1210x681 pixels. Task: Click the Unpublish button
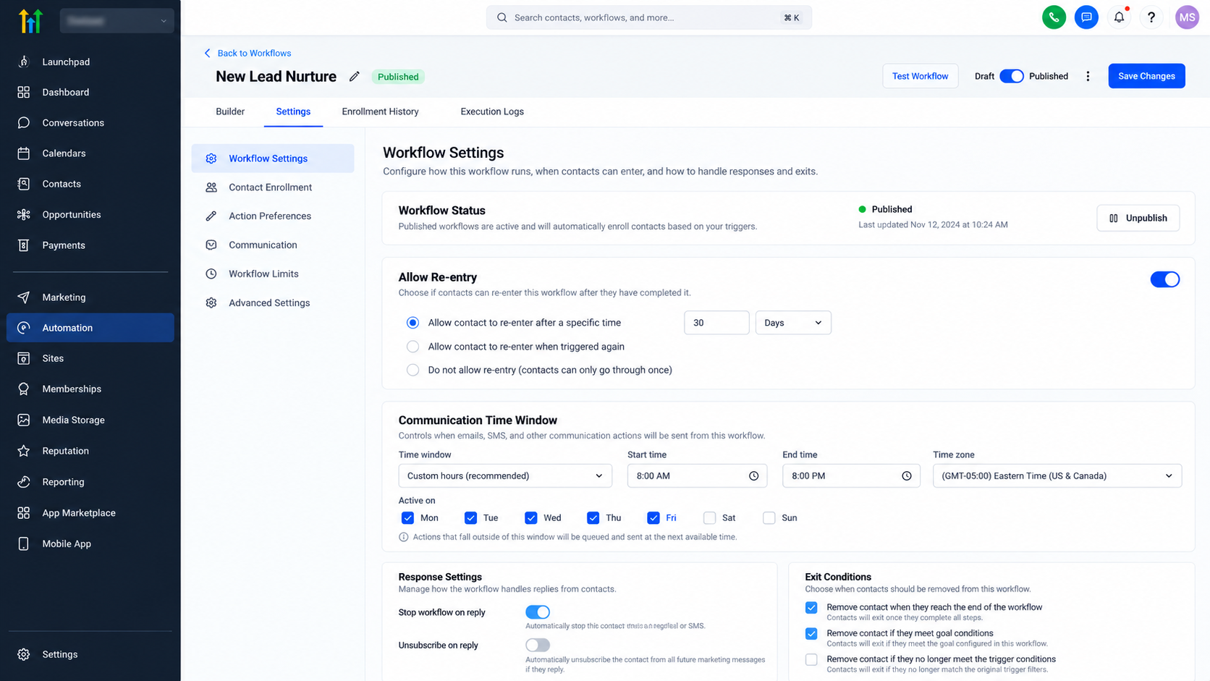(1138, 218)
